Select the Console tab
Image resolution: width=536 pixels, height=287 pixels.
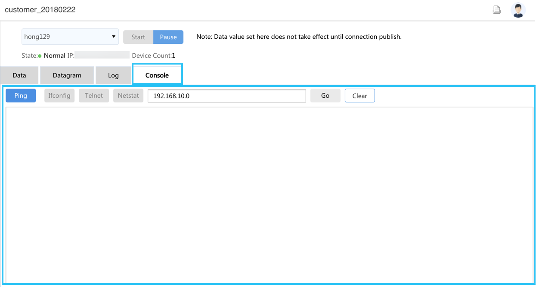coord(157,75)
